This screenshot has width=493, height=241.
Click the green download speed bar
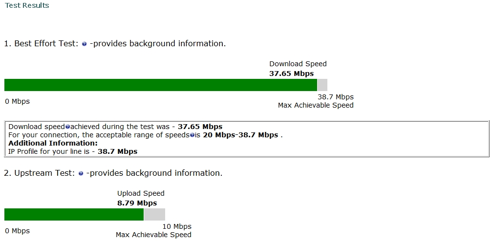161,85
